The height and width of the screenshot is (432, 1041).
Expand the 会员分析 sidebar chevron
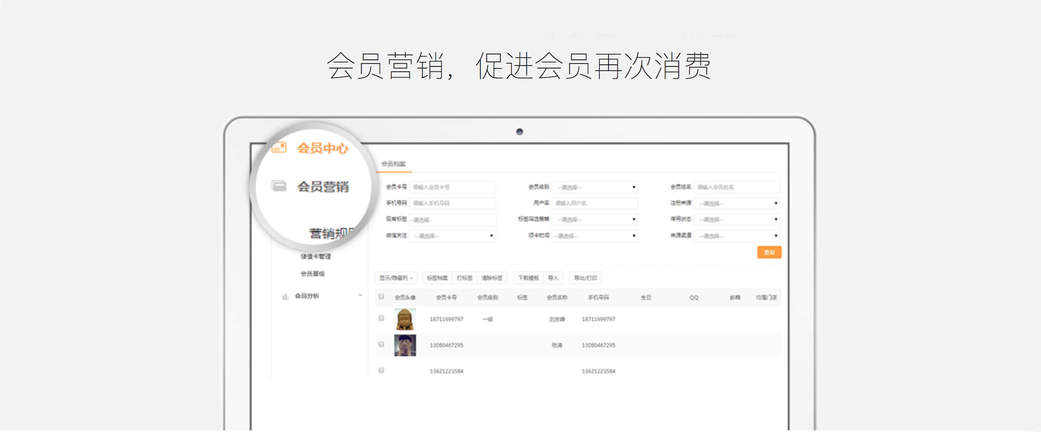point(360,296)
